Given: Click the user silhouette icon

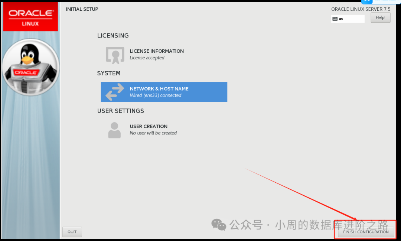Looking at the screenshot, I should 114,130.
